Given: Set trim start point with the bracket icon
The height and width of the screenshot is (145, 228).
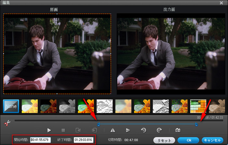Looking at the screenshot, I should pyautogui.click(x=78, y=130).
